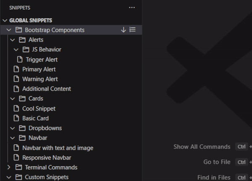Select the Alerts folder label
The width and height of the screenshot is (252, 181).
pyautogui.click(x=36, y=40)
